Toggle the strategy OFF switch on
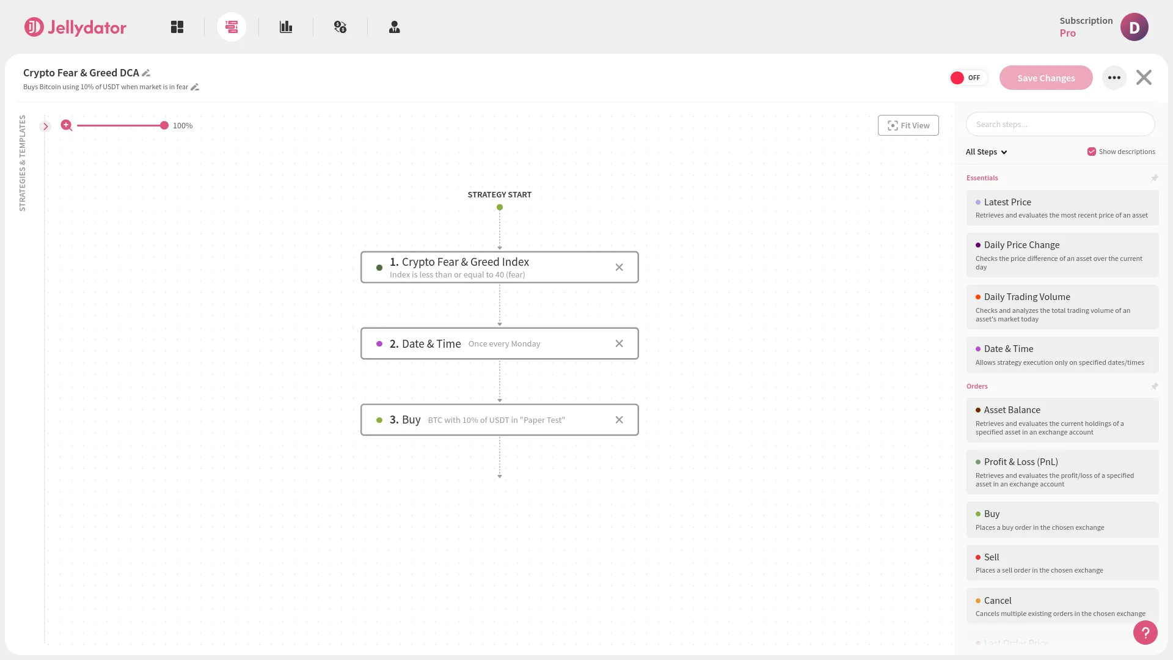The height and width of the screenshot is (660, 1173). 968,78
